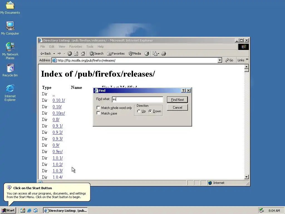
Task: Open the 1.0.2/ directory link
Action: click(x=58, y=164)
